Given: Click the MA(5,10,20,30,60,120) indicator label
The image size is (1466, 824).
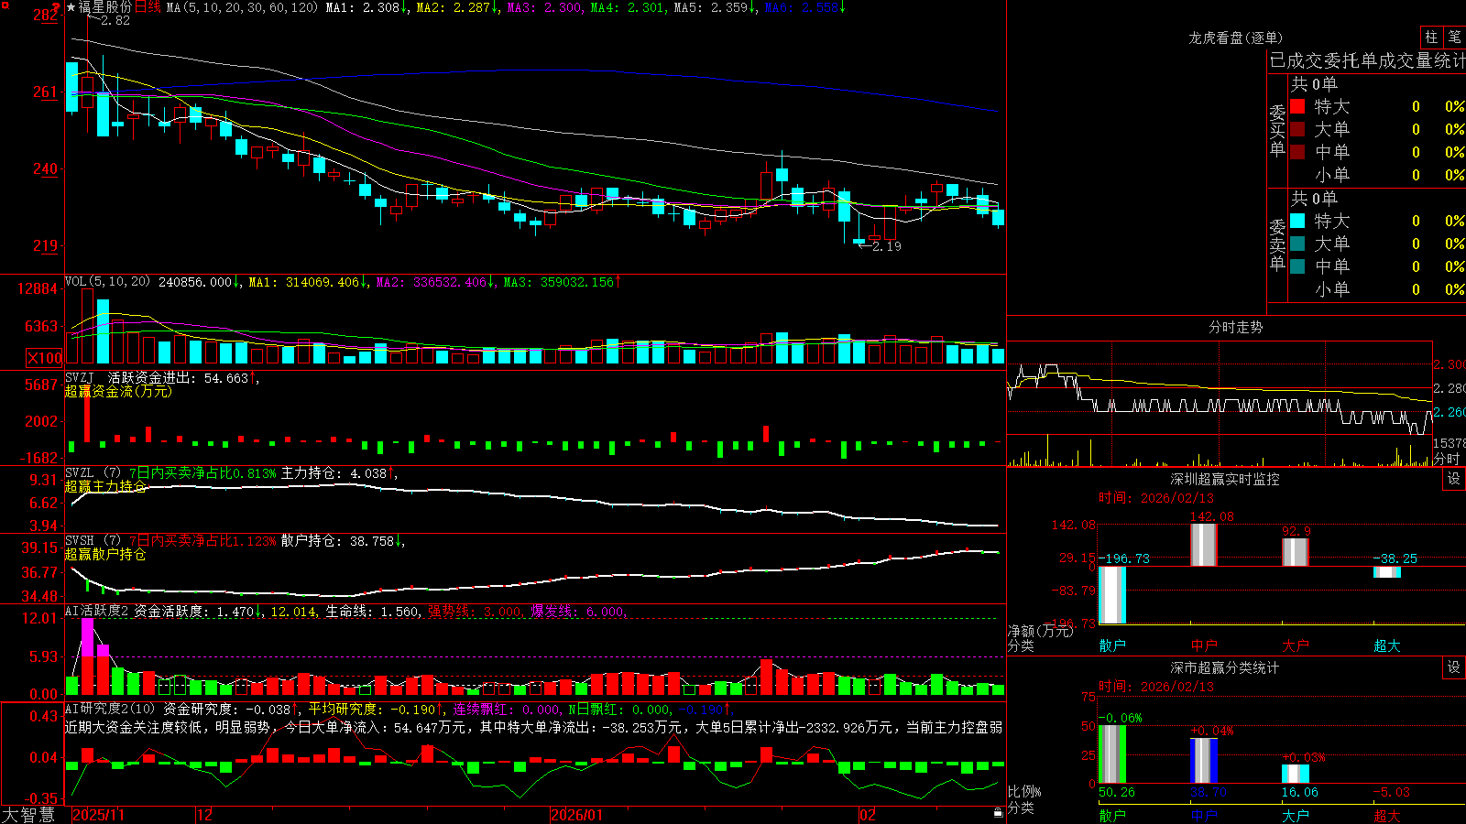Looking at the screenshot, I should pos(242,7).
